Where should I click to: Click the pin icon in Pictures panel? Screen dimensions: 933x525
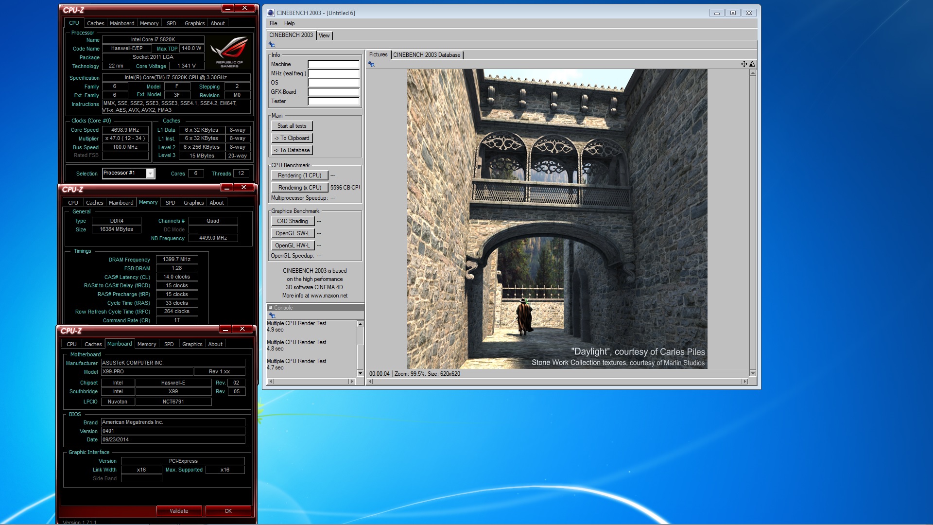371,64
